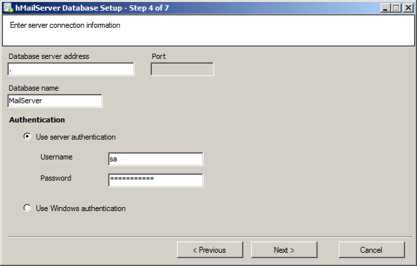Select the Use server authentication radio button

click(x=27, y=137)
